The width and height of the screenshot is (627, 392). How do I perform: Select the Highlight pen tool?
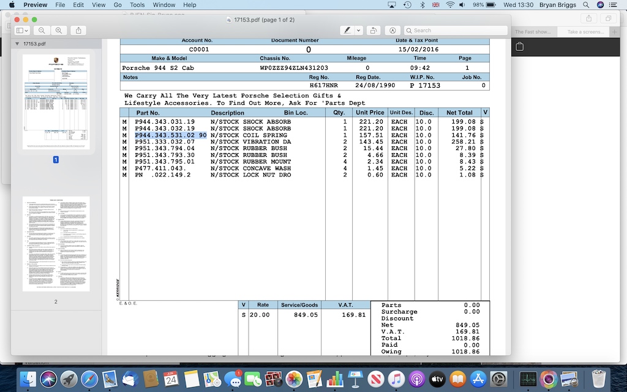click(347, 31)
